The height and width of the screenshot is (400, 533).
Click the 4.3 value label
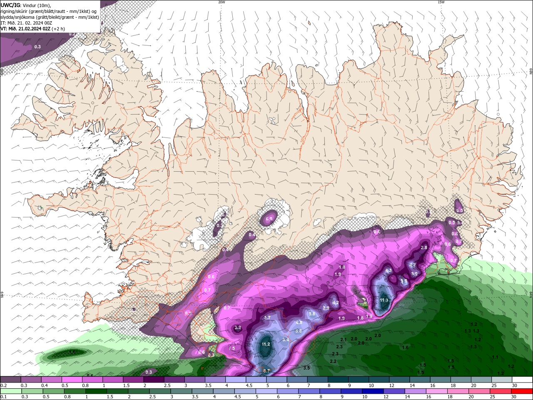pos(389,270)
